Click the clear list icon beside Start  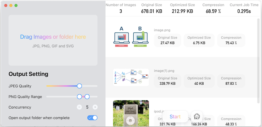pos(197,117)
